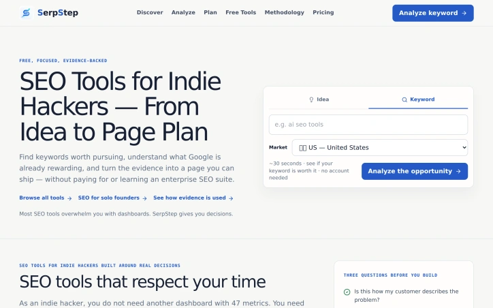493x308 pixels.
Task: Open the Plan nav item
Action: (210, 12)
